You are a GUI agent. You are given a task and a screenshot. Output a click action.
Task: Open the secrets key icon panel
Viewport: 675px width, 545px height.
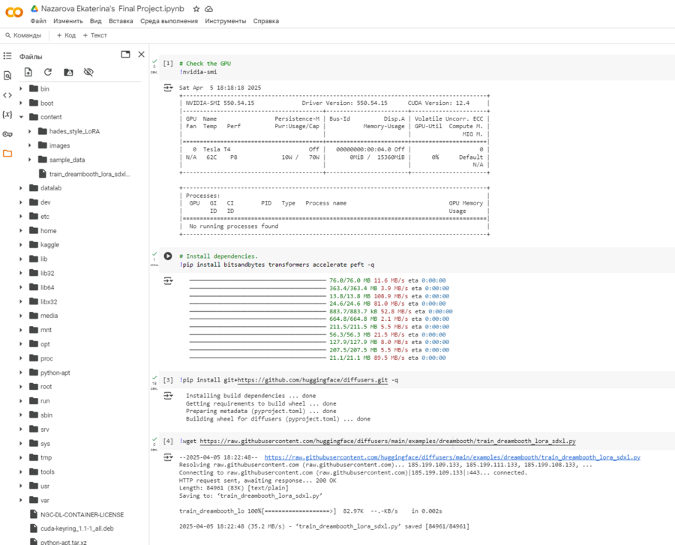pyautogui.click(x=7, y=134)
